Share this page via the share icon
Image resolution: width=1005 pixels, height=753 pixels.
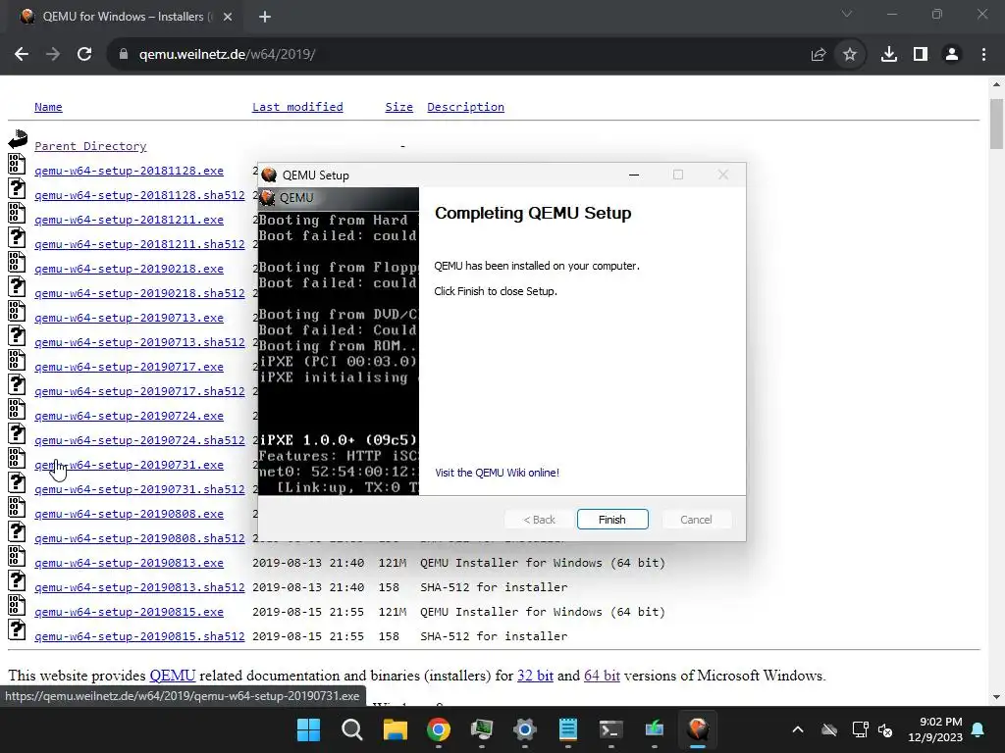(818, 55)
